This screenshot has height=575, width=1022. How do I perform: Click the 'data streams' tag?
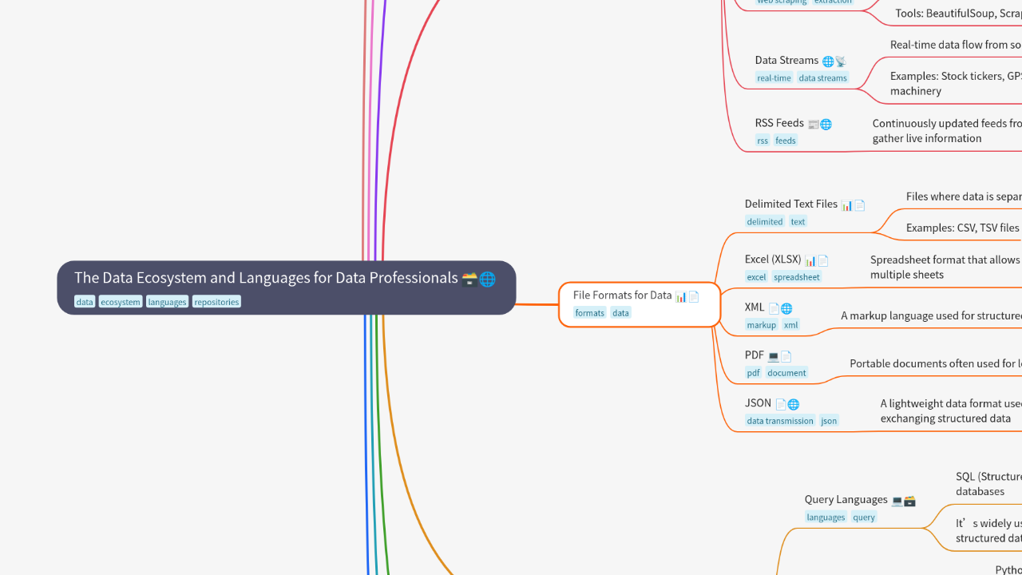(x=823, y=78)
